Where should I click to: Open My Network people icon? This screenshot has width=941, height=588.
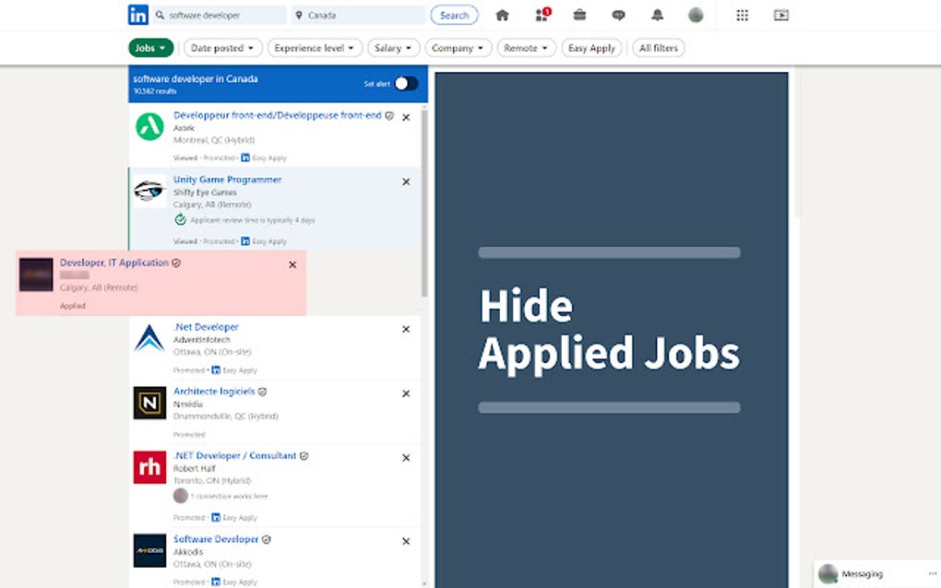click(542, 15)
